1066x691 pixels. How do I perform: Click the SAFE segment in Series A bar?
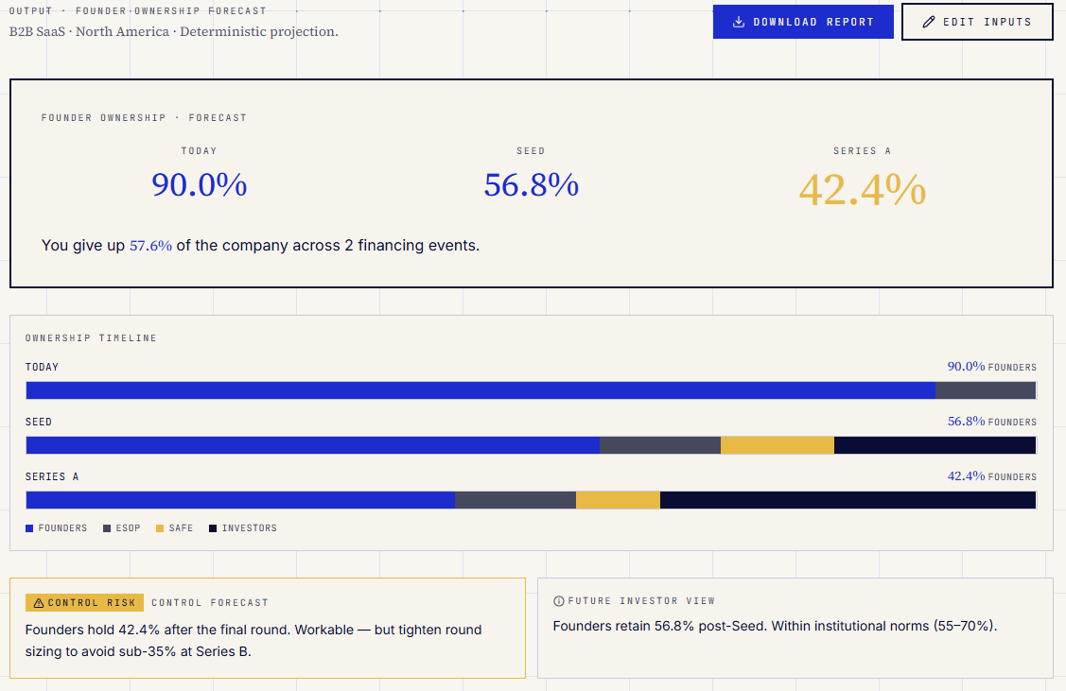point(618,500)
